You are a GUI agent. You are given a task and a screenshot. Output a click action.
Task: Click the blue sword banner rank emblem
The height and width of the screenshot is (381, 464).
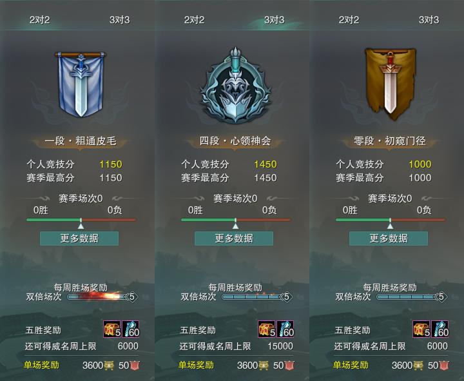click(81, 84)
